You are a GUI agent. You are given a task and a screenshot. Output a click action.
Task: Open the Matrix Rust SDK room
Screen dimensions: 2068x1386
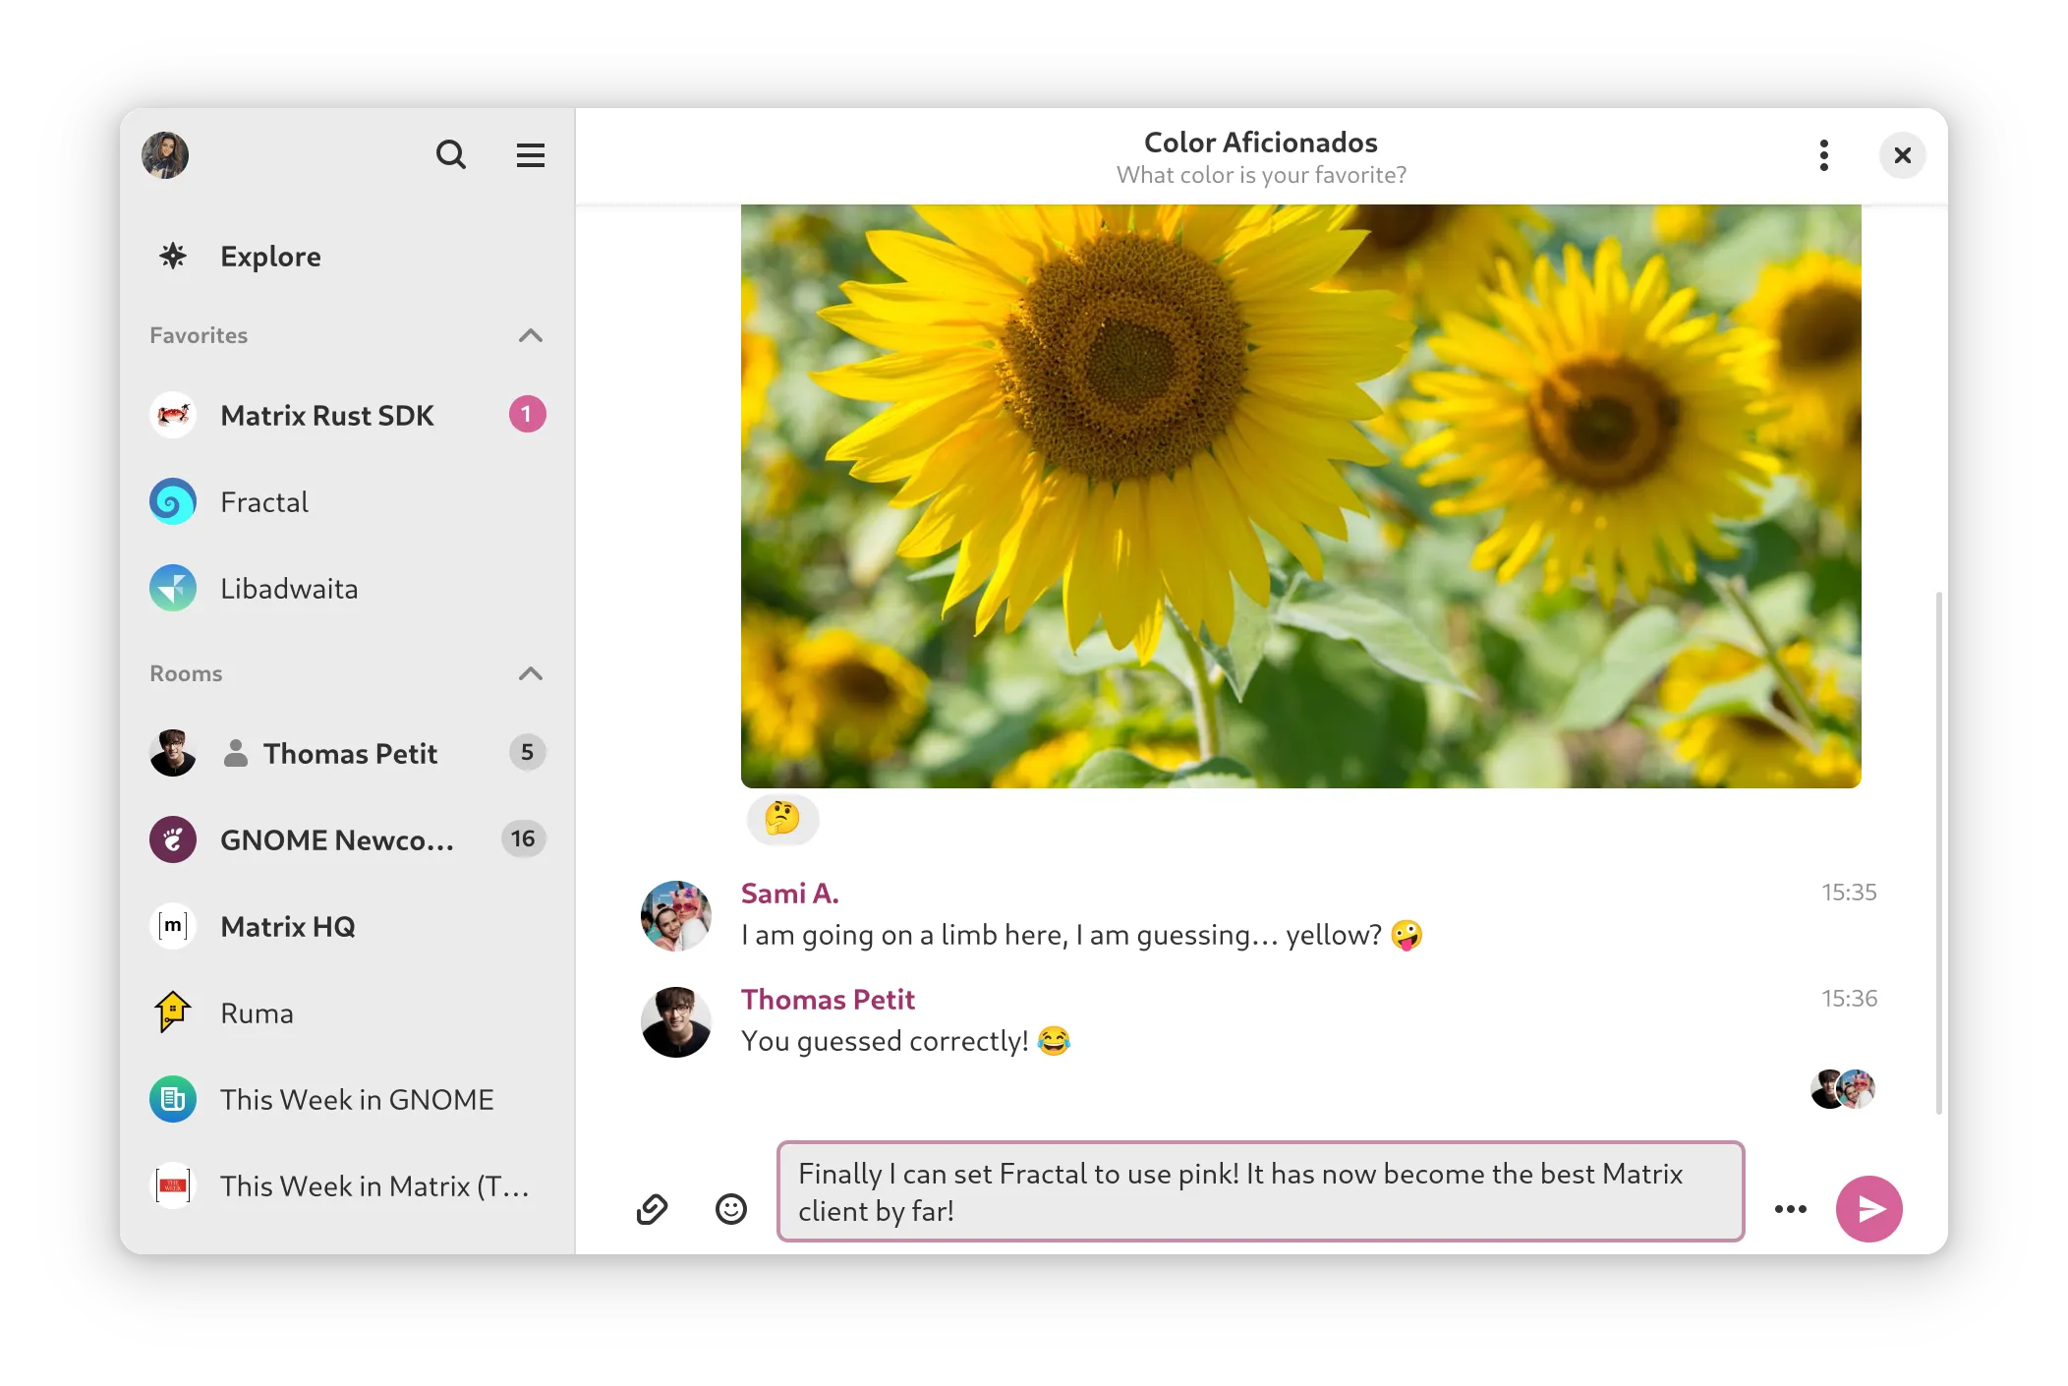click(x=326, y=415)
